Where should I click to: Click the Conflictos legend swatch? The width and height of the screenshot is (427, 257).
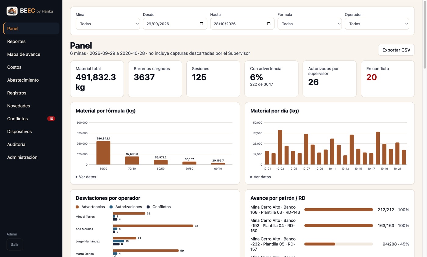click(148, 207)
